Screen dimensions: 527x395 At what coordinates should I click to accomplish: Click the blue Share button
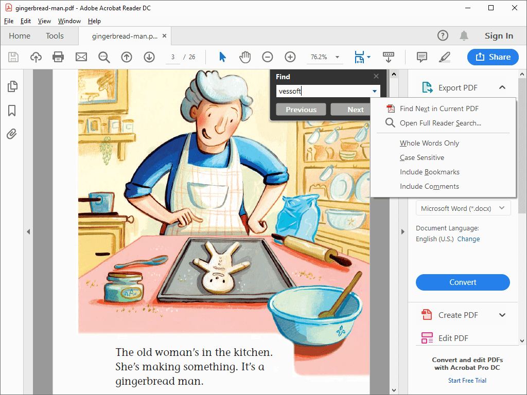coord(493,57)
